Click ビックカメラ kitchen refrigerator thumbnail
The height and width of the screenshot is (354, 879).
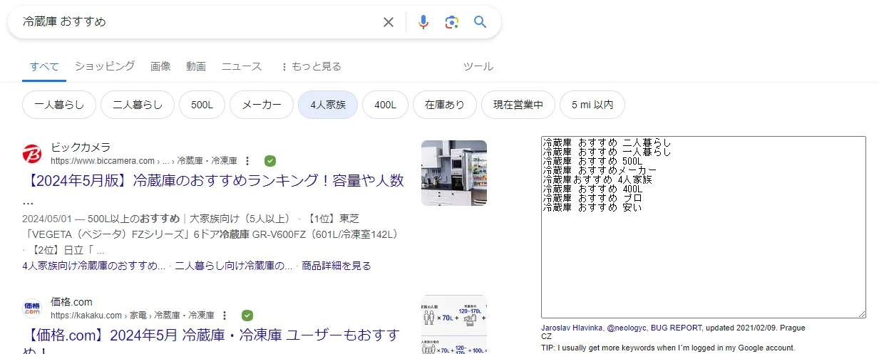coord(454,173)
